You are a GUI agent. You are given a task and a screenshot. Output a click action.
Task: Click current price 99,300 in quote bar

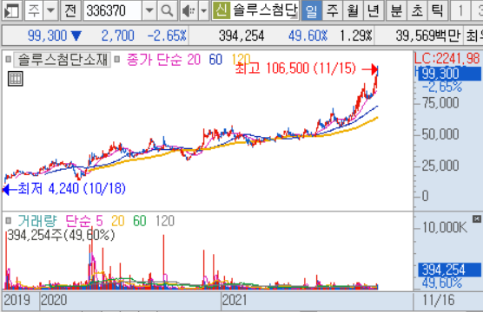click(47, 36)
